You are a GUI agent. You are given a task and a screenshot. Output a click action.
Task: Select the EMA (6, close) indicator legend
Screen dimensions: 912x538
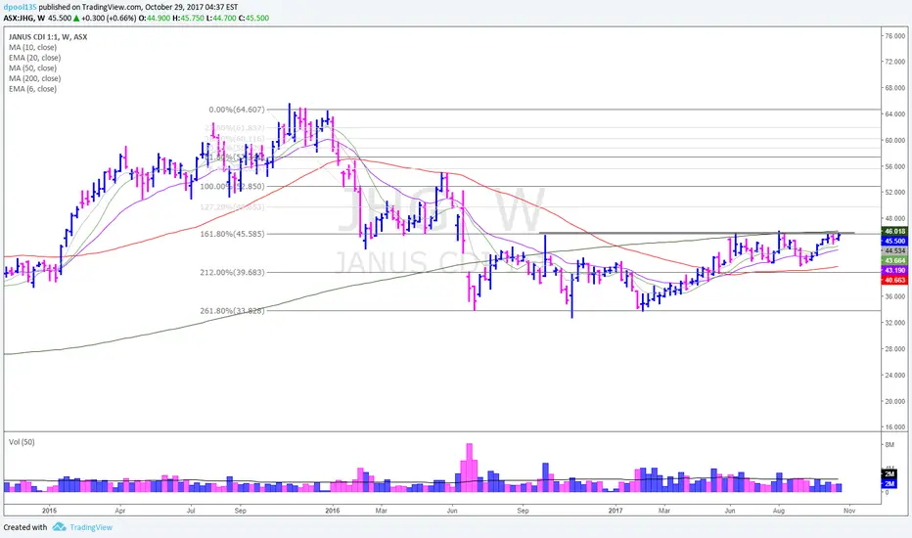click(x=32, y=89)
